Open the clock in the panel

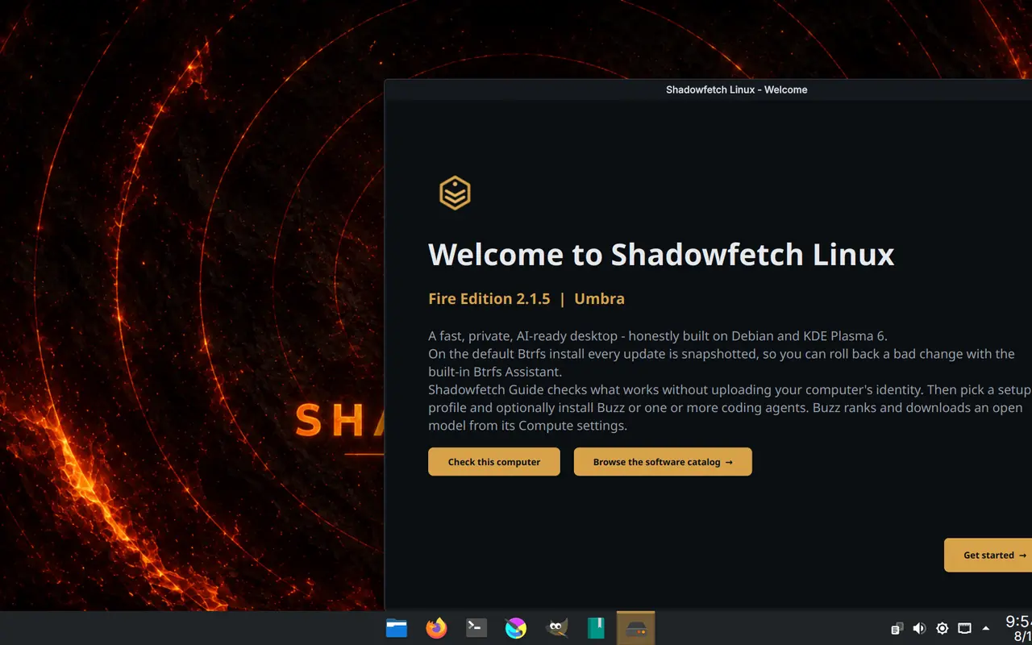[1018, 628]
